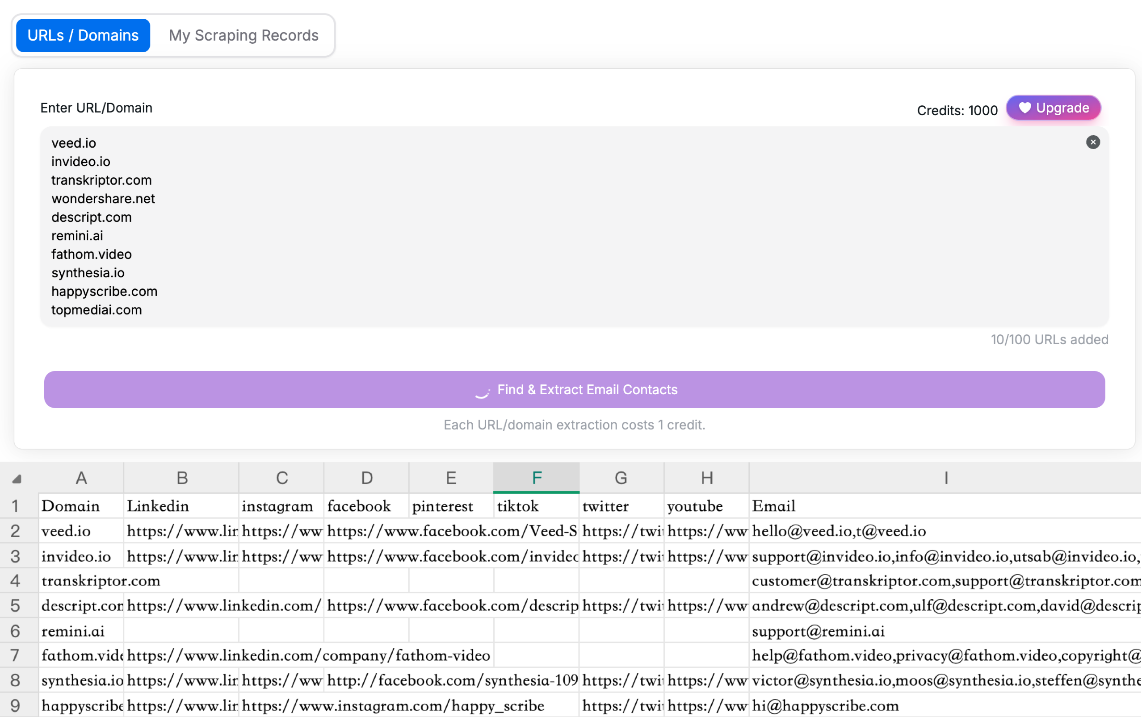
Task: Click the Find & Extract Email Contacts button
Action: coord(574,390)
